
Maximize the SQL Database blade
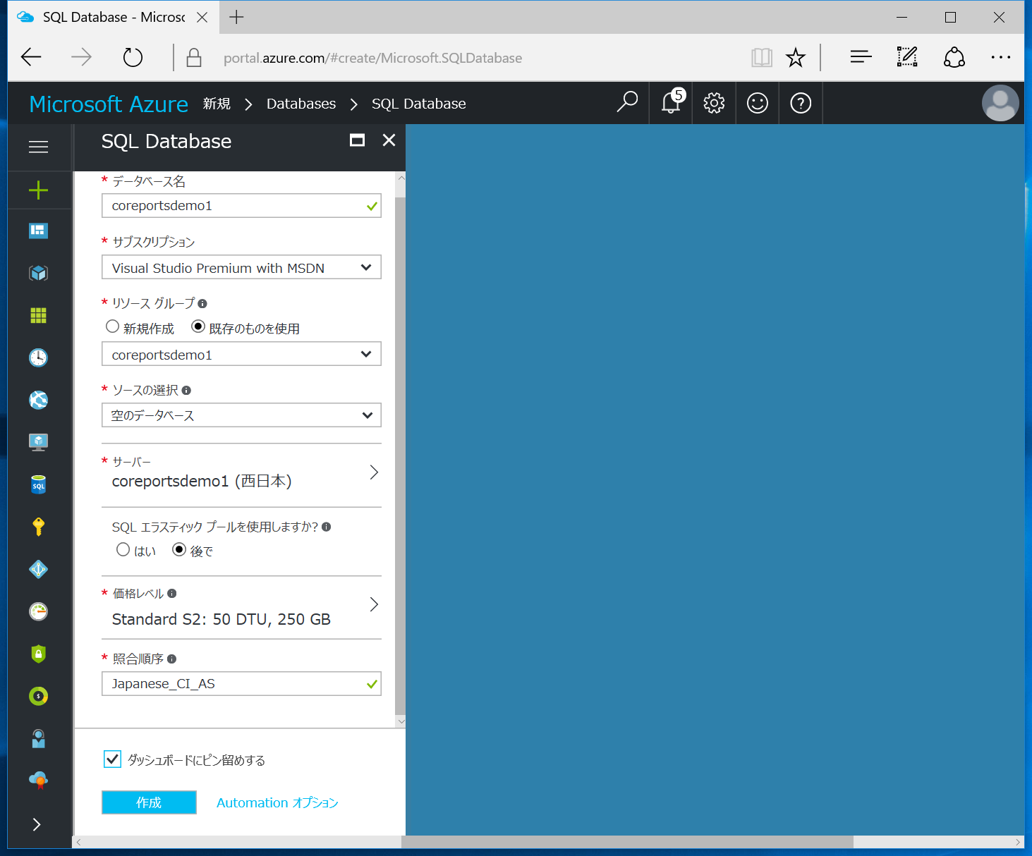coord(357,140)
